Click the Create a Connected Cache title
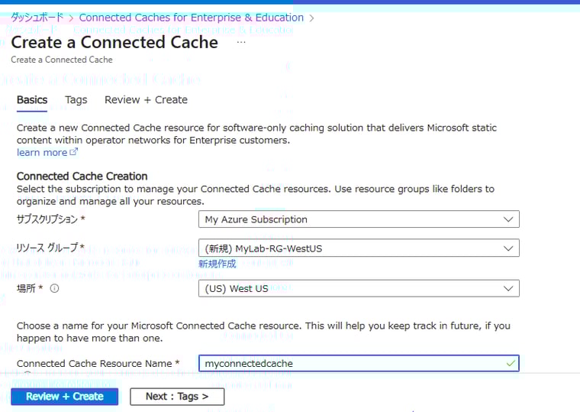Screen dimensions: 580x412 click(x=114, y=42)
